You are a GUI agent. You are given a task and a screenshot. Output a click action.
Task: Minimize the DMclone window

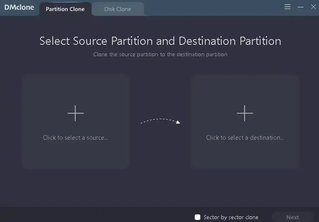pyautogui.click(x=301, y=7)
